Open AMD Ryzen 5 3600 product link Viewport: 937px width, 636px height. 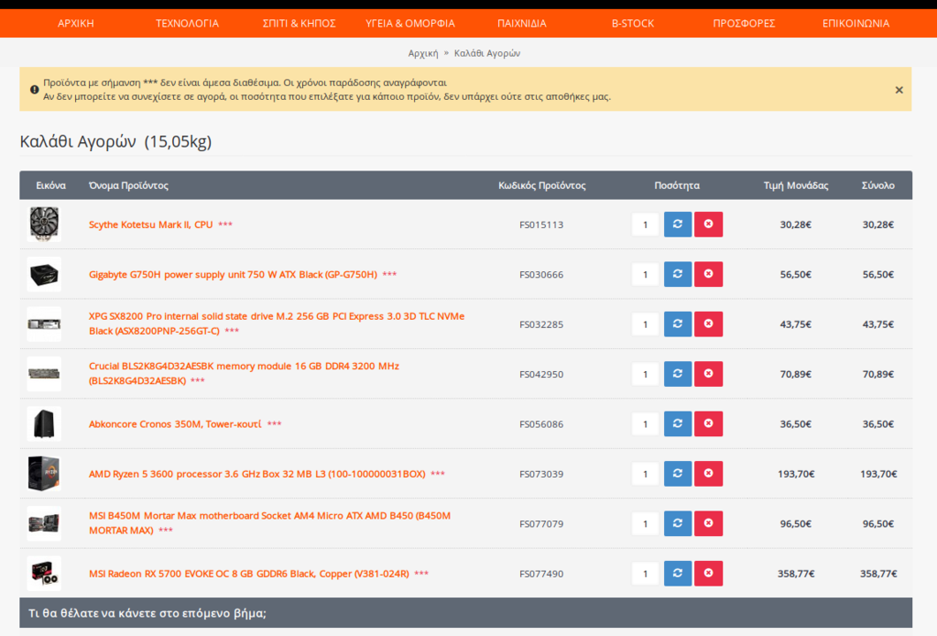click(257, 474)
